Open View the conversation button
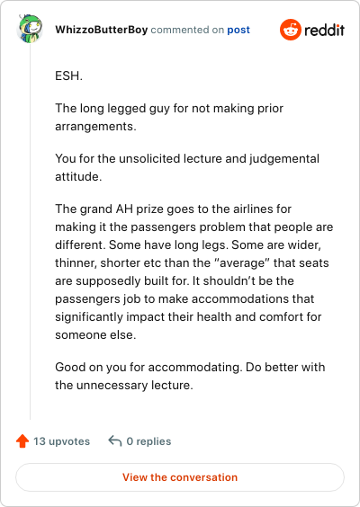This screenshot has height=507, width=360. click(x=180, y=477)
